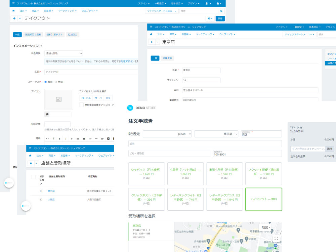Viewport: 336px width, 252px height.
Task: Open the gear menu beside 保存
Action: (210, 18)
